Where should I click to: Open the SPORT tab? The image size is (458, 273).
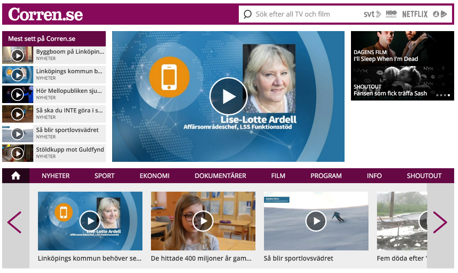[x=104, y=176]
